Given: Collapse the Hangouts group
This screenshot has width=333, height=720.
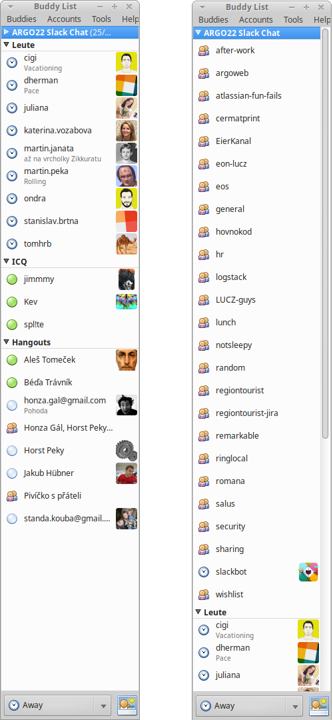Looking at the screenshot, I should pos(6,343).
